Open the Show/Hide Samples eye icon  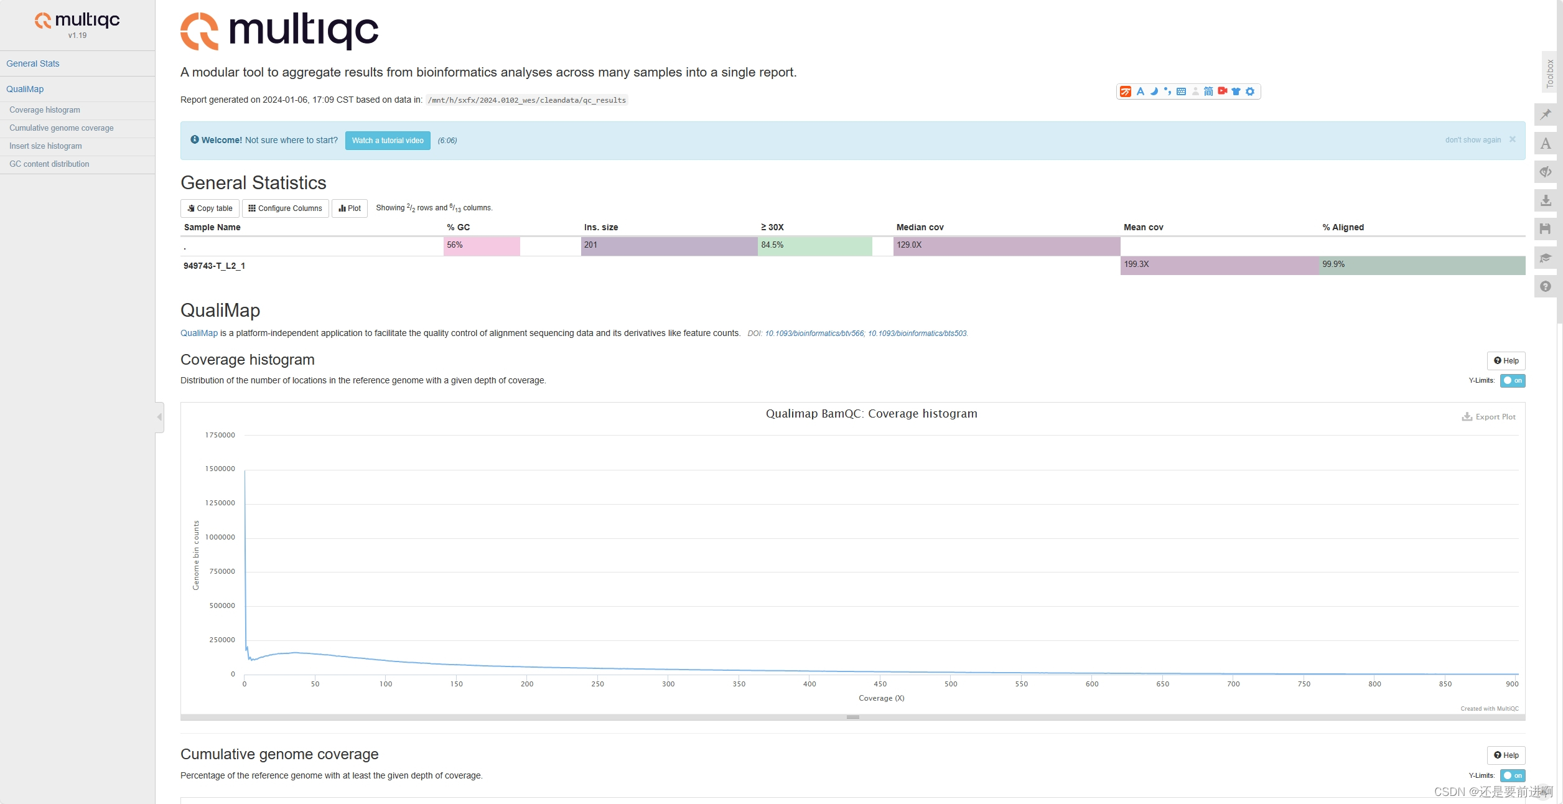click(1546, 172)
